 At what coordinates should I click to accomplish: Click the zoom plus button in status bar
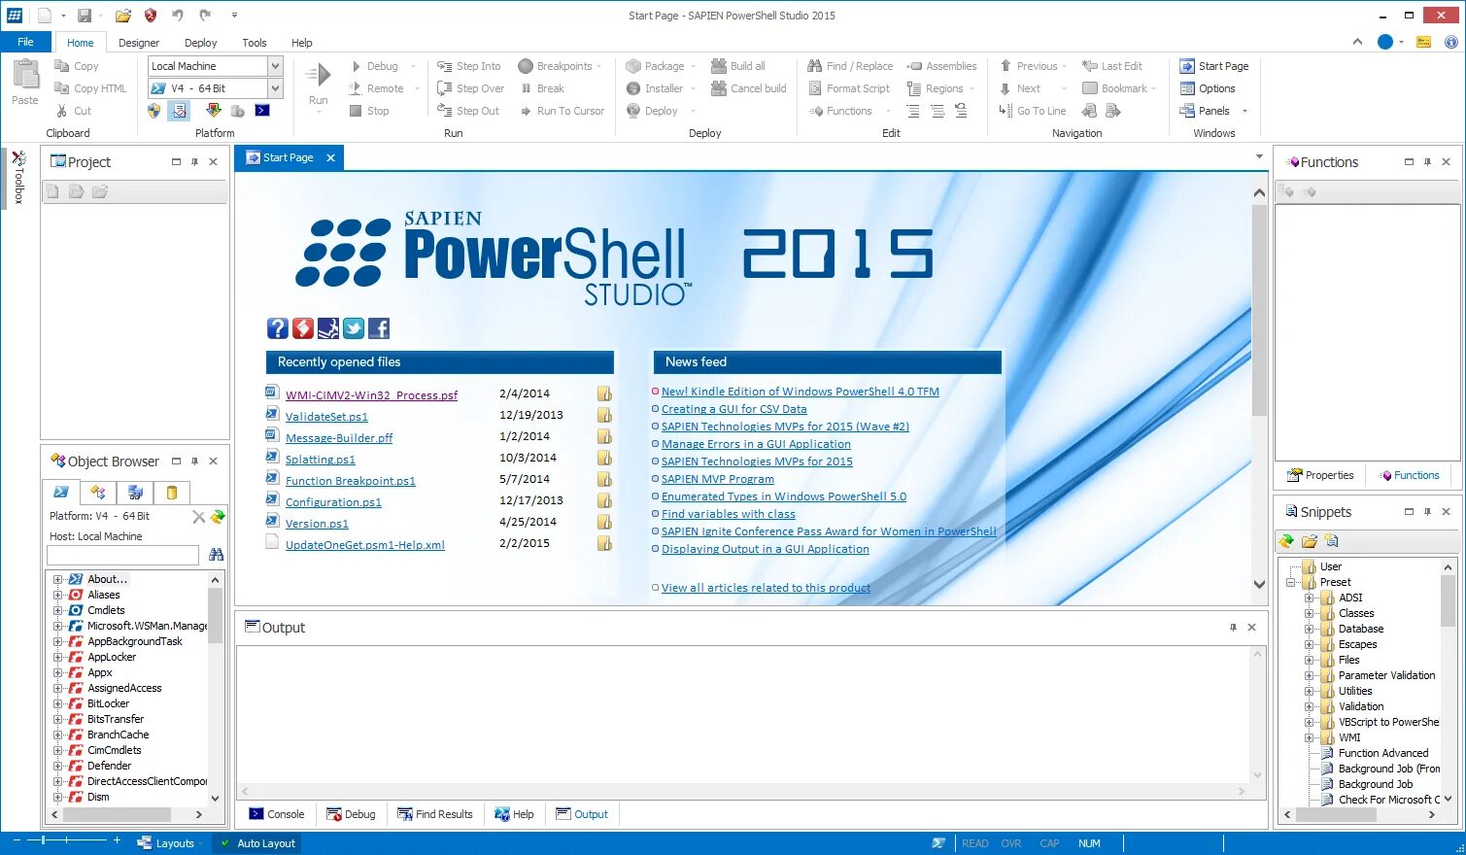[x=117, y=839]
